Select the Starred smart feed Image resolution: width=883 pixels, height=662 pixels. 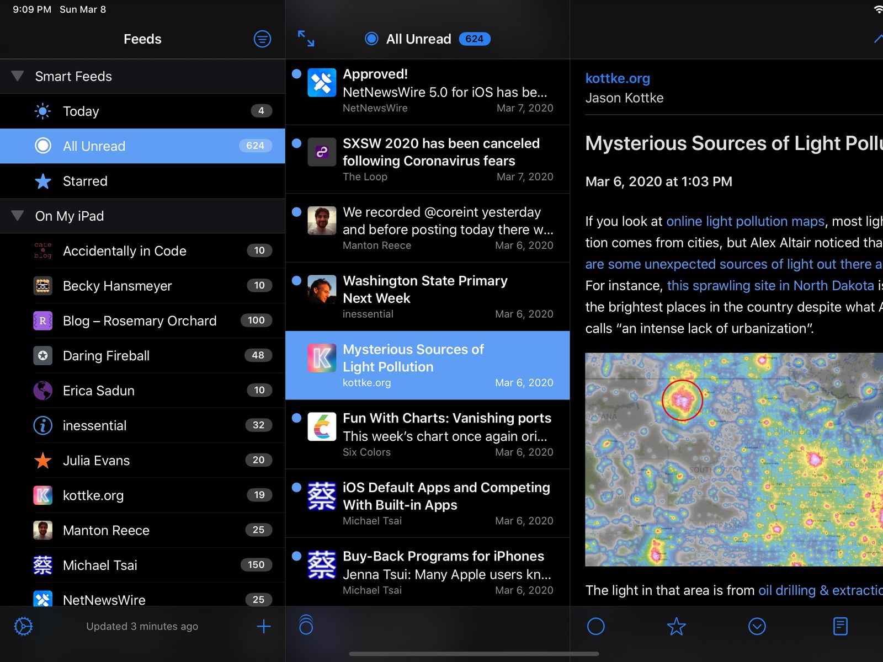142,181
